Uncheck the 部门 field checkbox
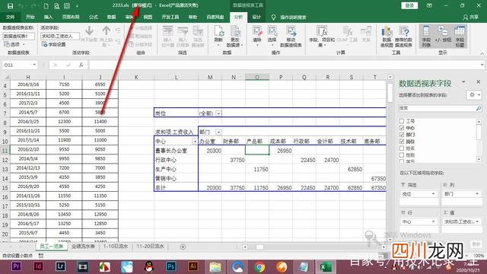 402,135
